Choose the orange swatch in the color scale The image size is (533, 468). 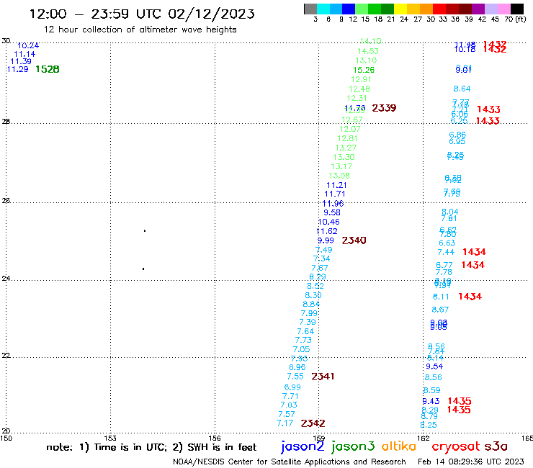426,9
